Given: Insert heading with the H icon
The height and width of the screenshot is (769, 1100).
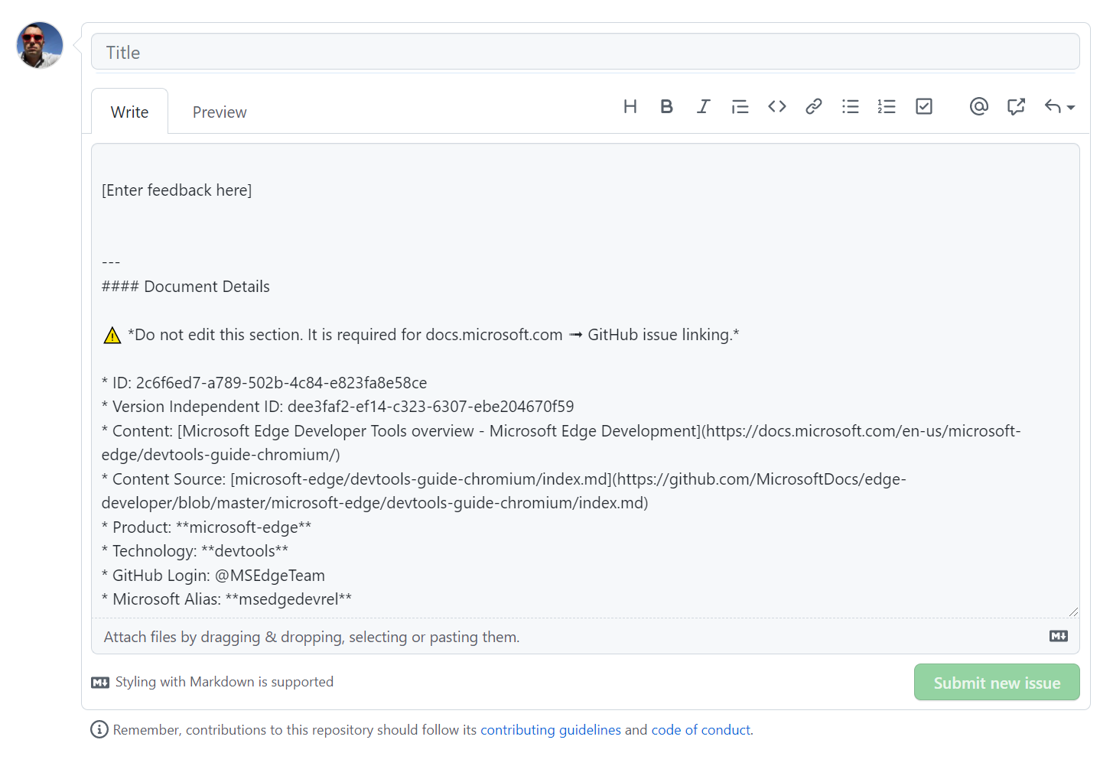Looking at the screenshot, I should click(630, 106).
